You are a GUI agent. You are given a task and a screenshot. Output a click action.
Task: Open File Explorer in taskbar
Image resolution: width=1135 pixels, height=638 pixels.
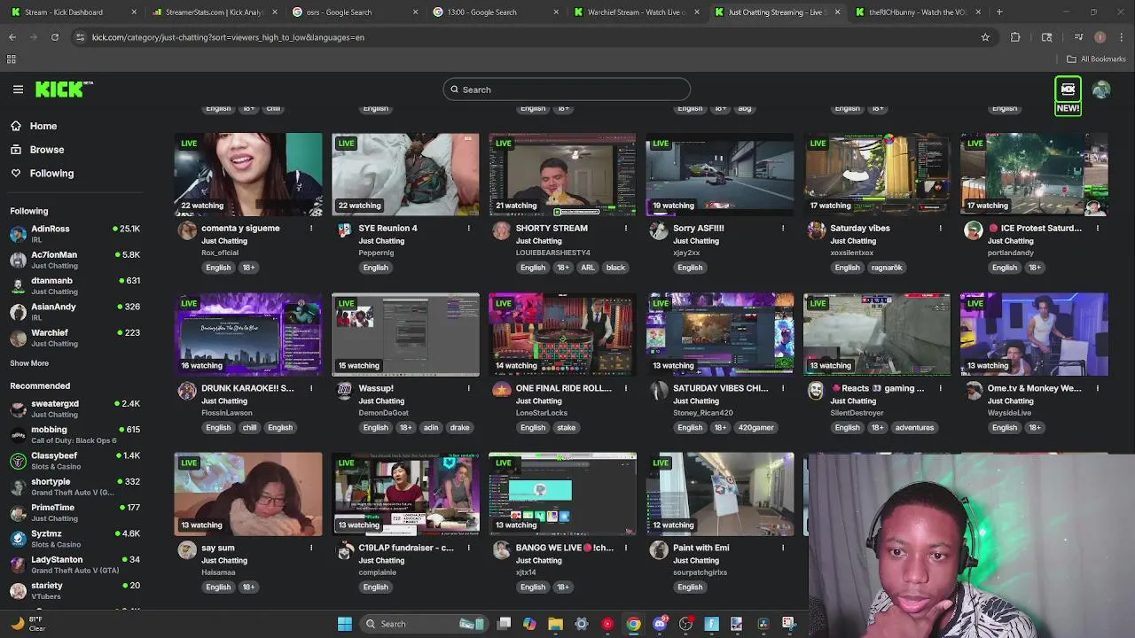tap(555, 624)
